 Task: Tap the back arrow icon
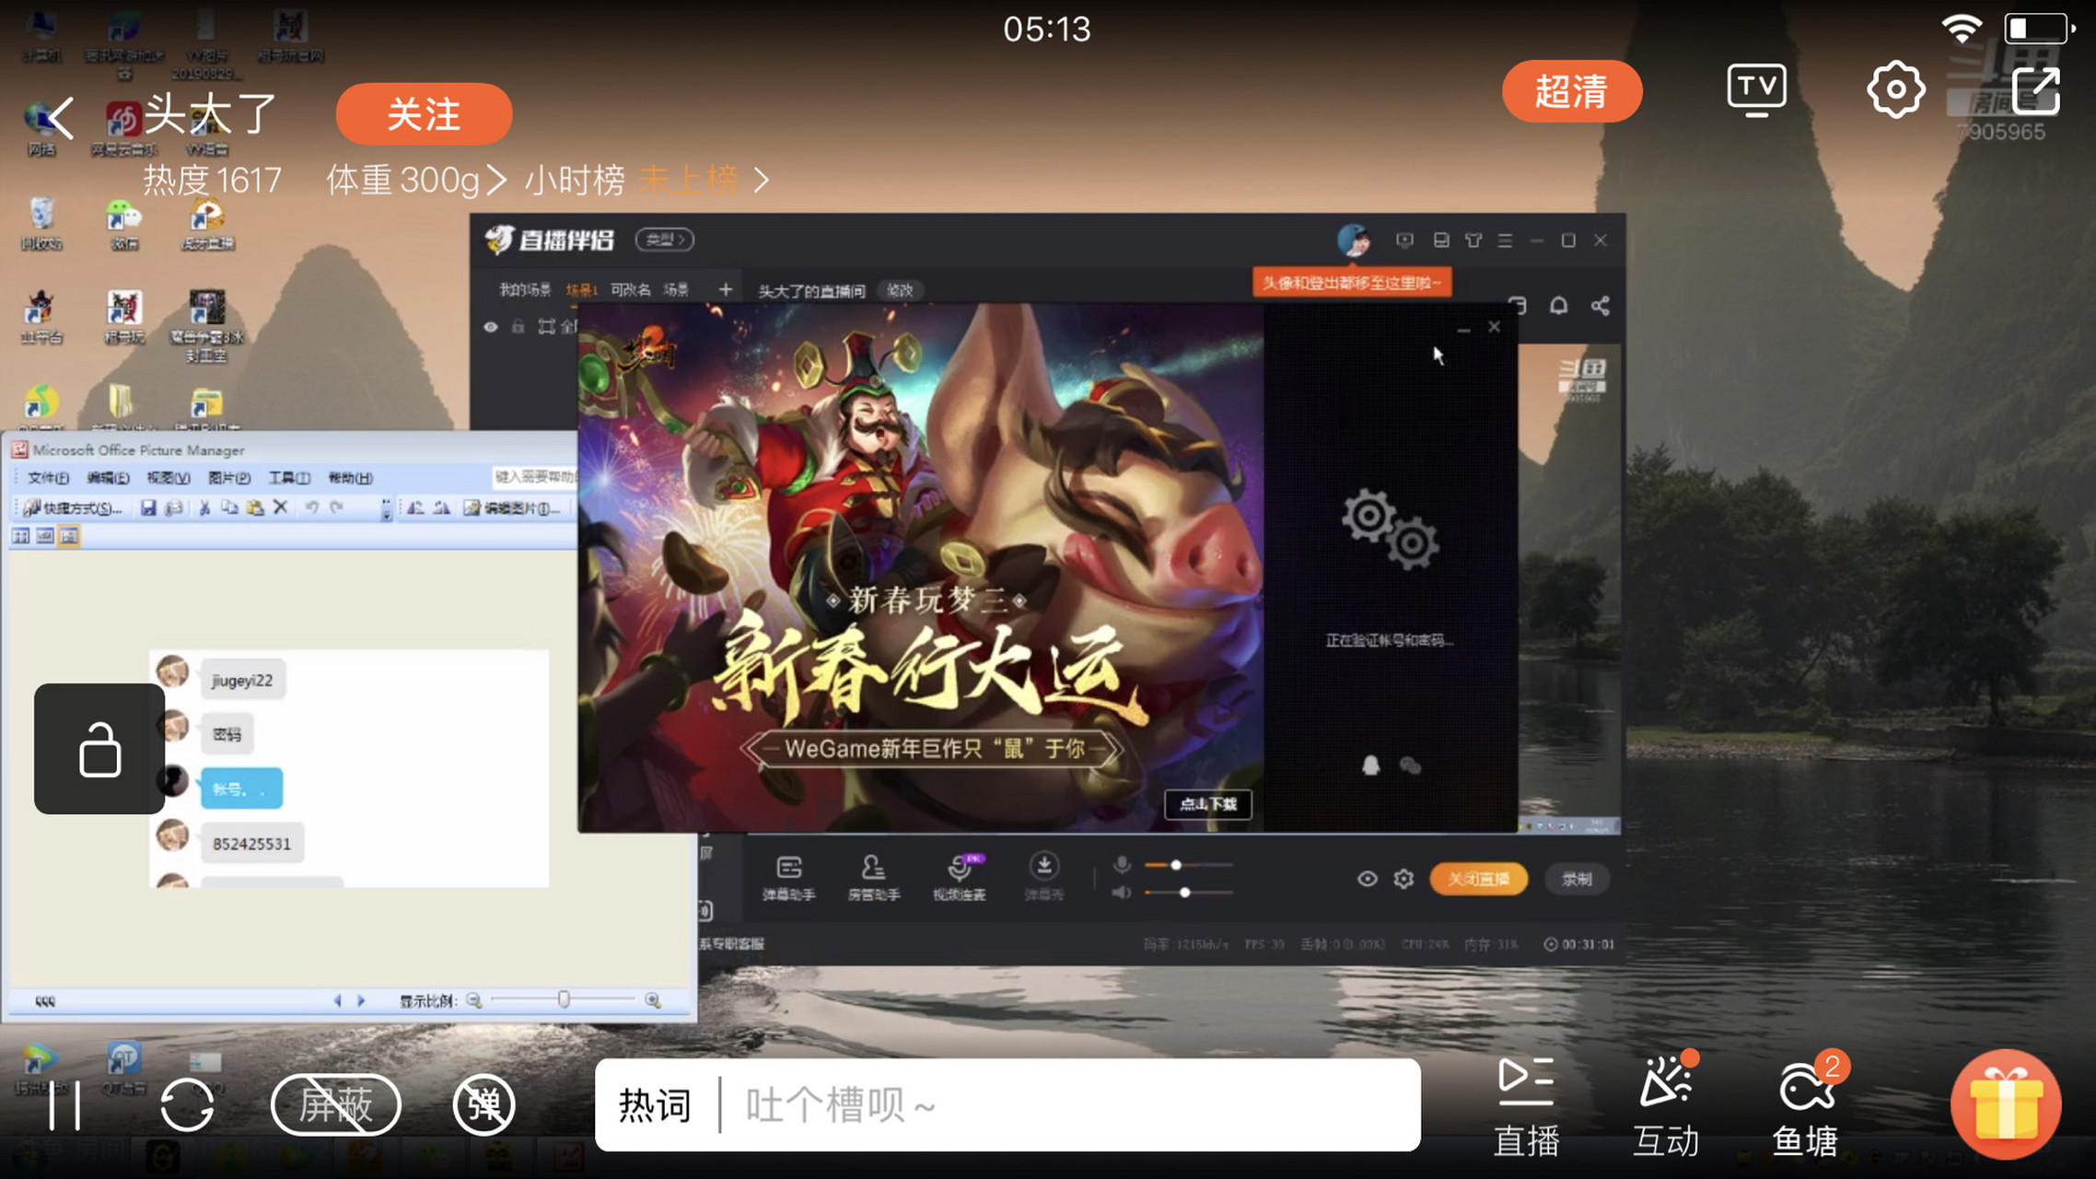(61, 118)
